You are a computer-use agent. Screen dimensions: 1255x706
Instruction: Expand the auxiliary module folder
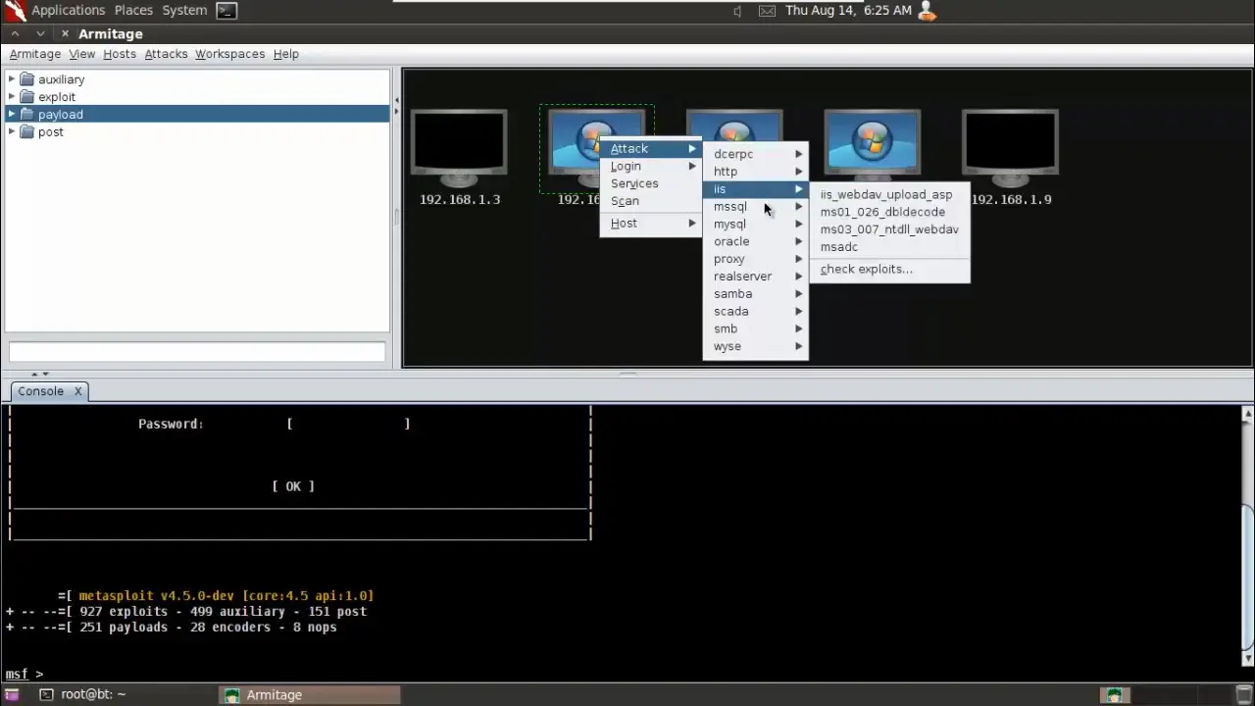(12, 79)
